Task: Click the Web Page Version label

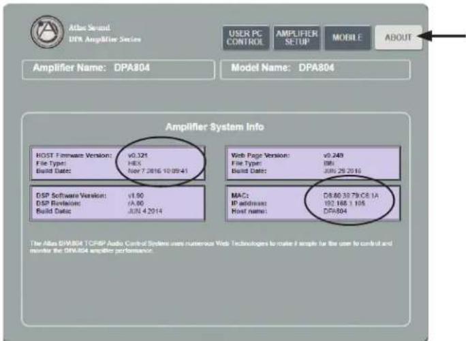Action: click(260, 155)
